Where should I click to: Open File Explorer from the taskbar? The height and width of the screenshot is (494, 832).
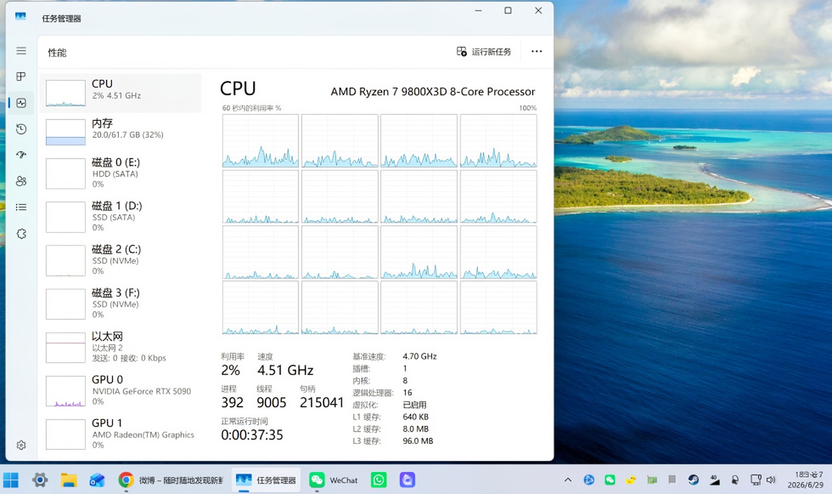[x=68, y=480]
